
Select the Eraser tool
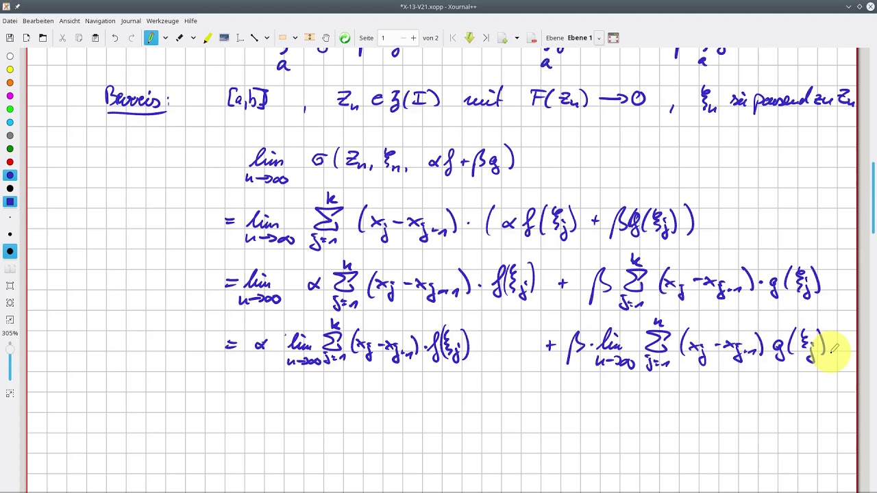[x=180, y=38]
